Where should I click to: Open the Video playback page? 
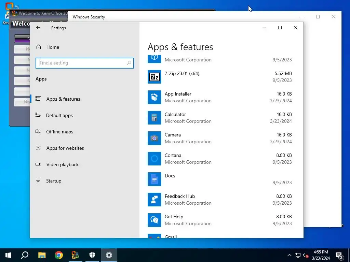pos(63,164)
